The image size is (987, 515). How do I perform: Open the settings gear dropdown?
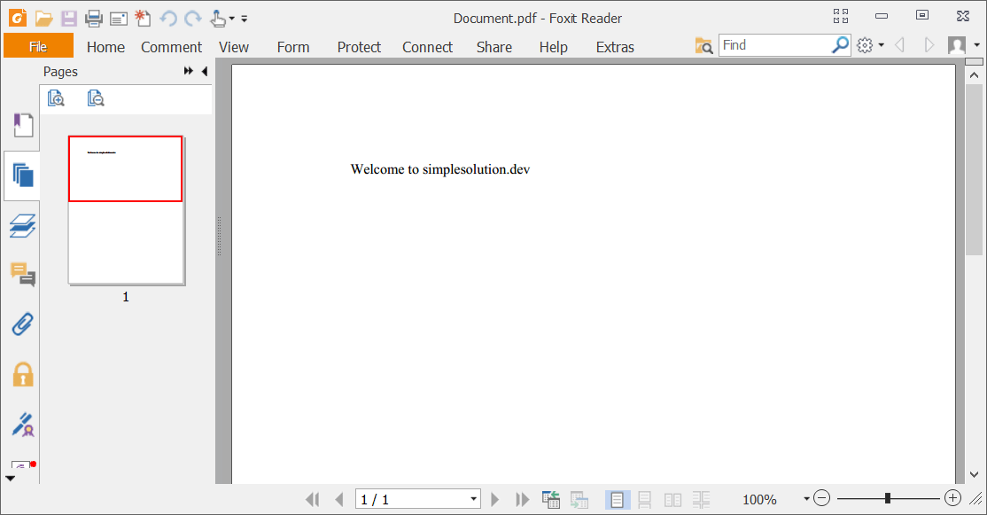867,44
